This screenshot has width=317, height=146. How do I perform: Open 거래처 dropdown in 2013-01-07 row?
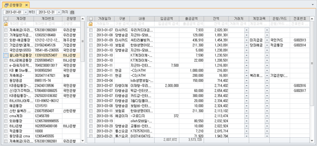pyautogui.click(x=246, y=30)
